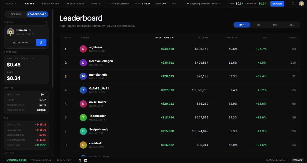Open the Markets tab

(11, 4)
